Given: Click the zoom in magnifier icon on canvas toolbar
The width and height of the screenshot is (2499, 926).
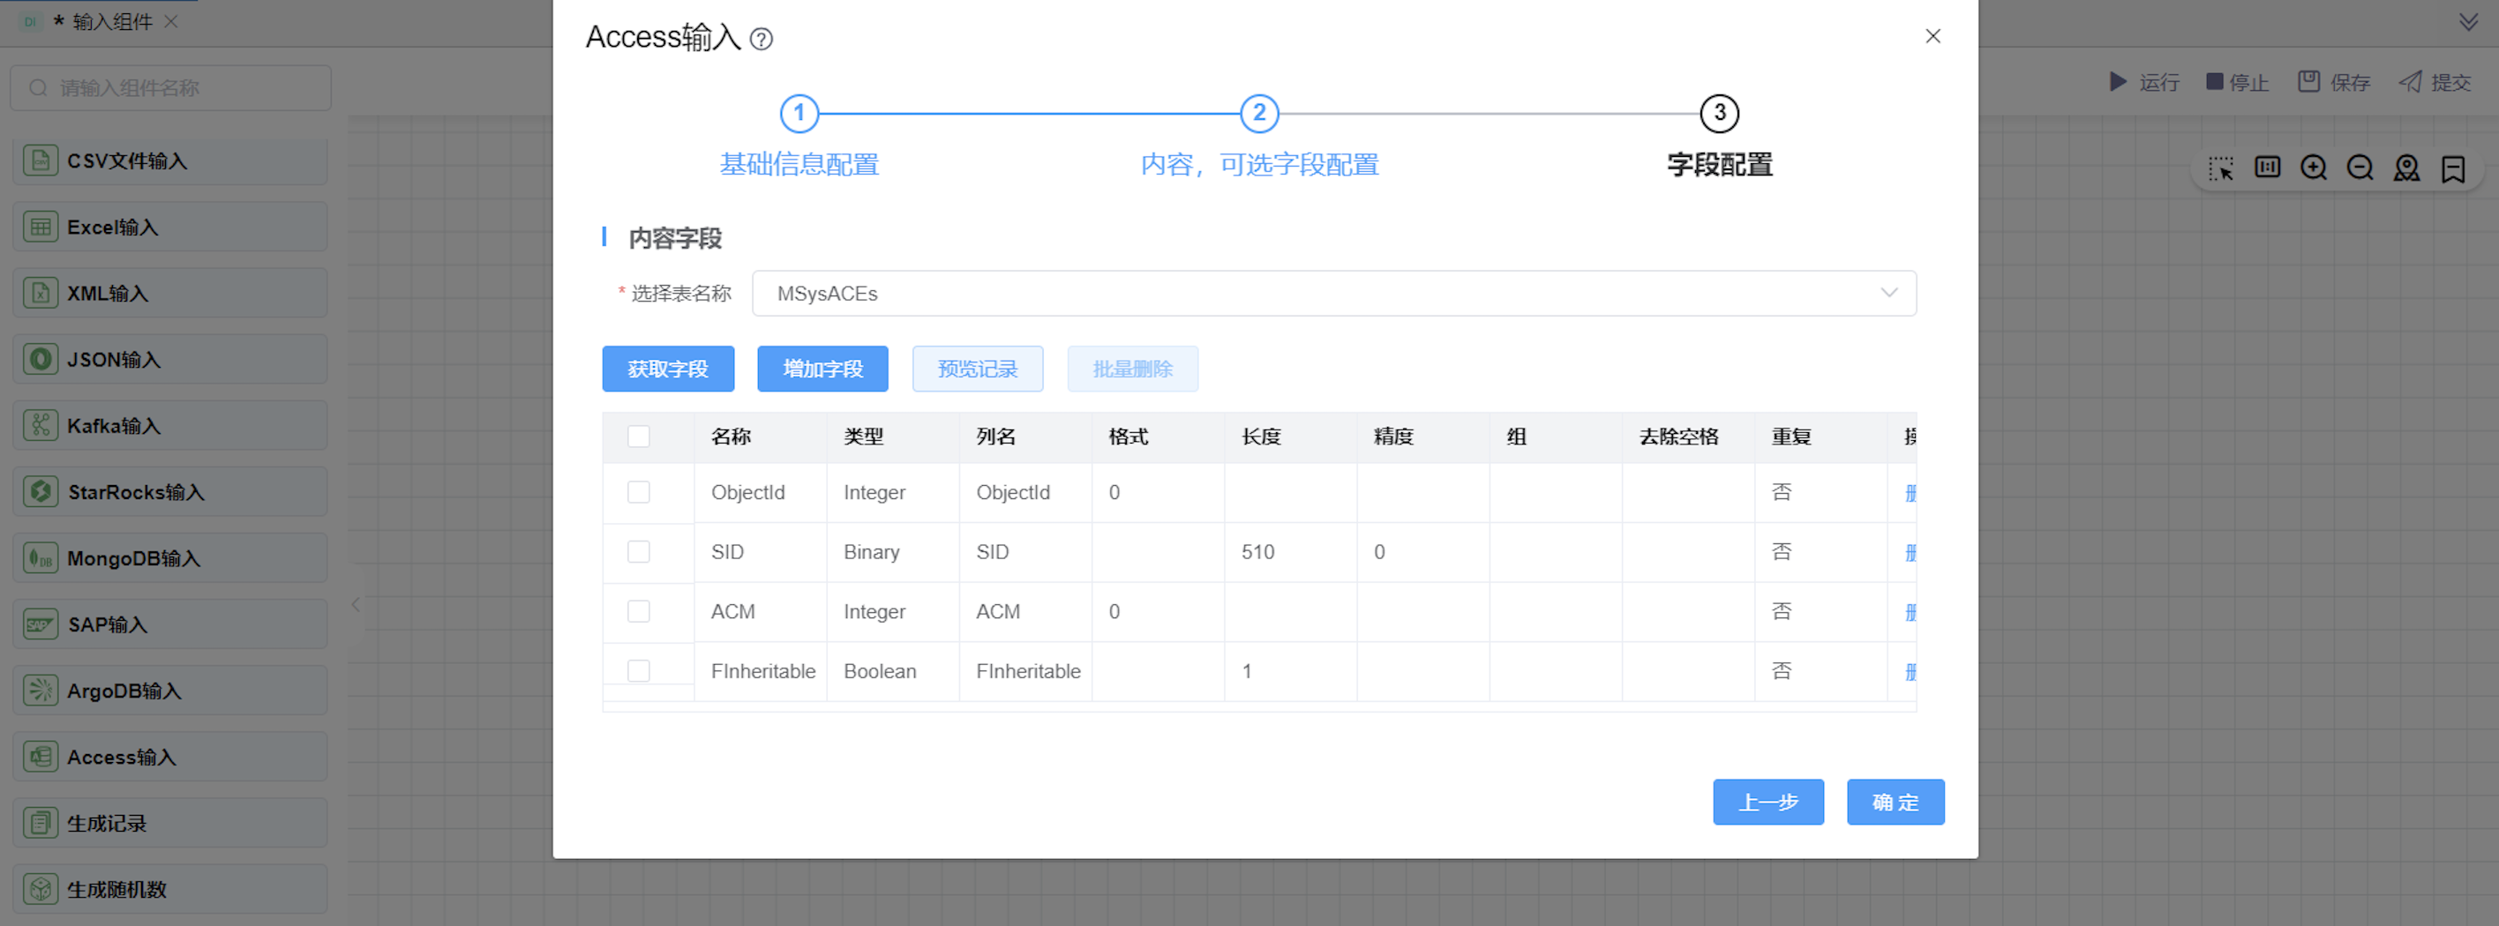Looking at the screenshot, I should pyautogui.click(x=2314, y=168).
